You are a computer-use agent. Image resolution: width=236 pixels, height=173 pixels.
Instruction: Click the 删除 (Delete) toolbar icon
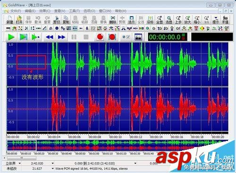(113, 20)
